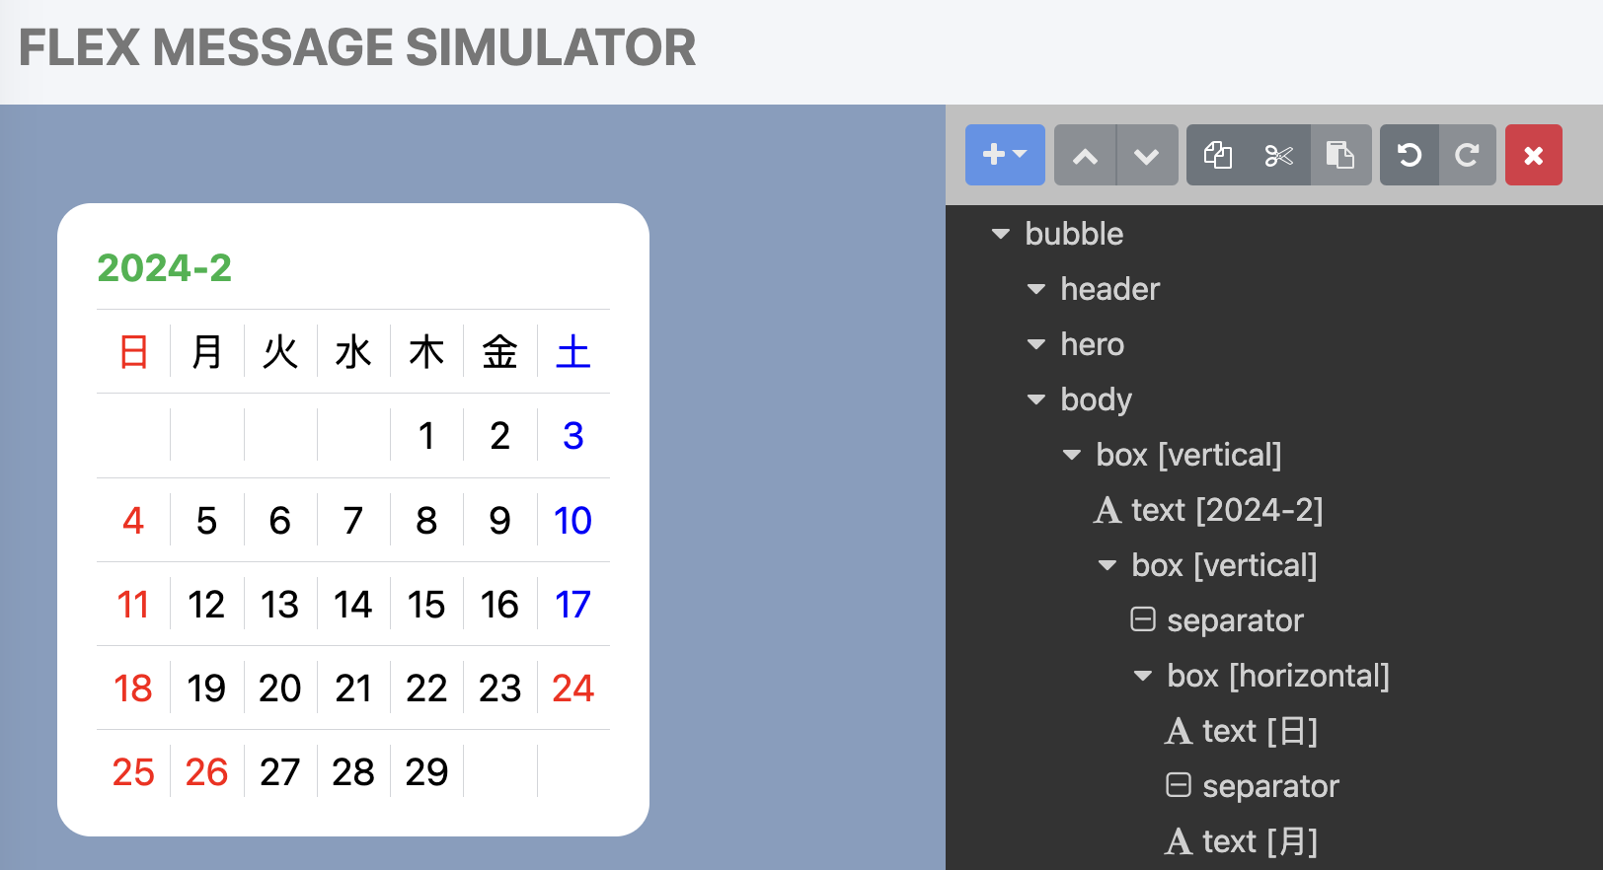Click the copy icon in toolbar
Screen dimensions: 1603x870
(x=1218, y=155)
